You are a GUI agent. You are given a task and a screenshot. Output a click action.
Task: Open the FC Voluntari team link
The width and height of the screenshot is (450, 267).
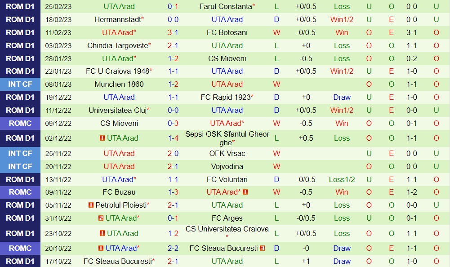(x=227, y=179)
